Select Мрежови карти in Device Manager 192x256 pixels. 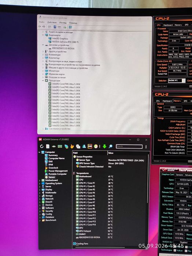point(56,74)
